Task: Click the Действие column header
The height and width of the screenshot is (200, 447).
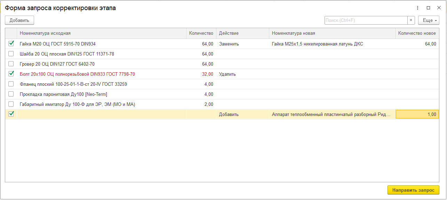Action: tap(242, 33)
